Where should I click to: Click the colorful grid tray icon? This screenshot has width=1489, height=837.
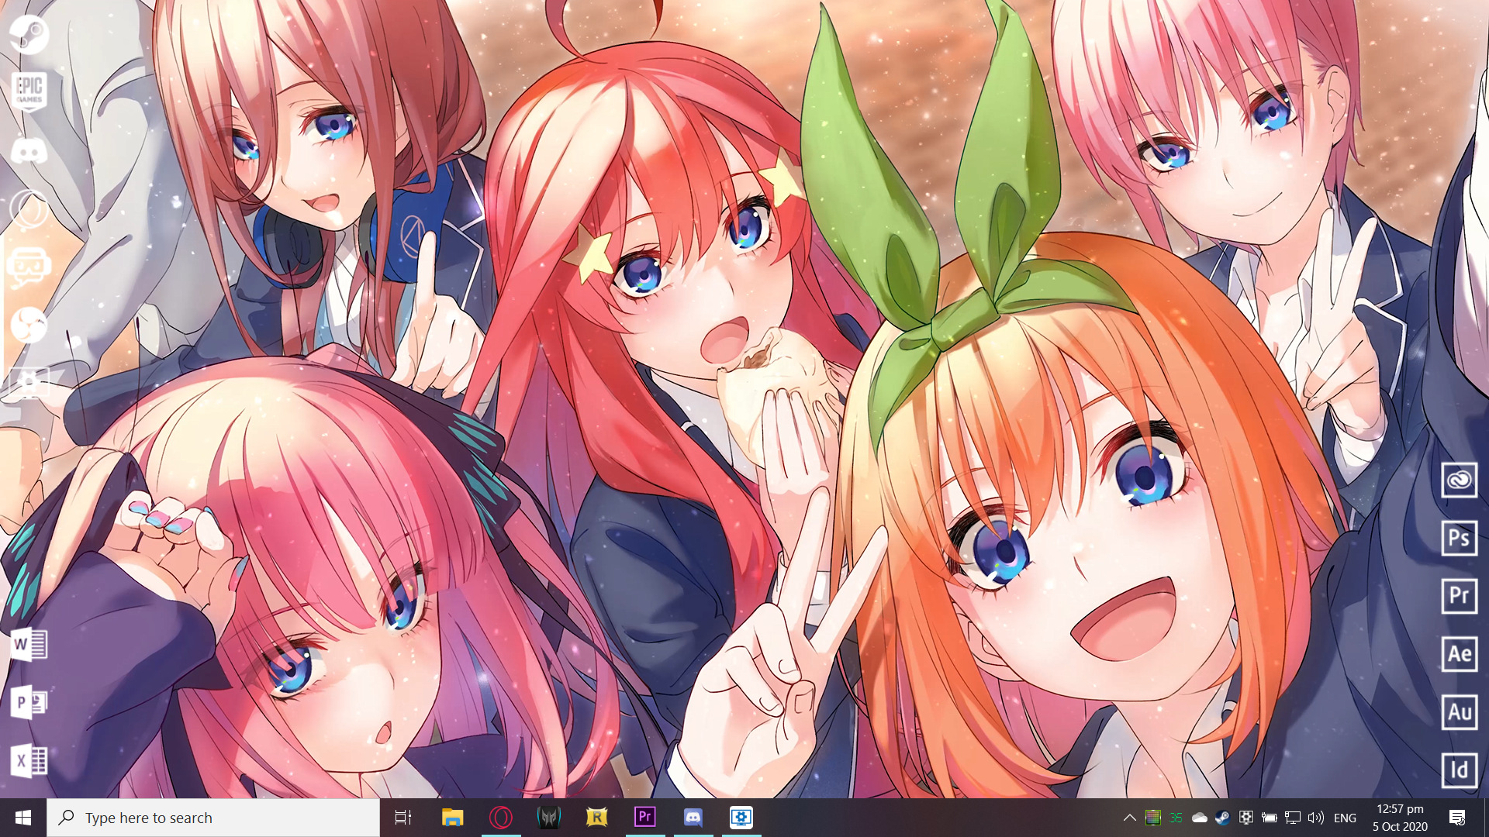click(x=1153, y=818)
